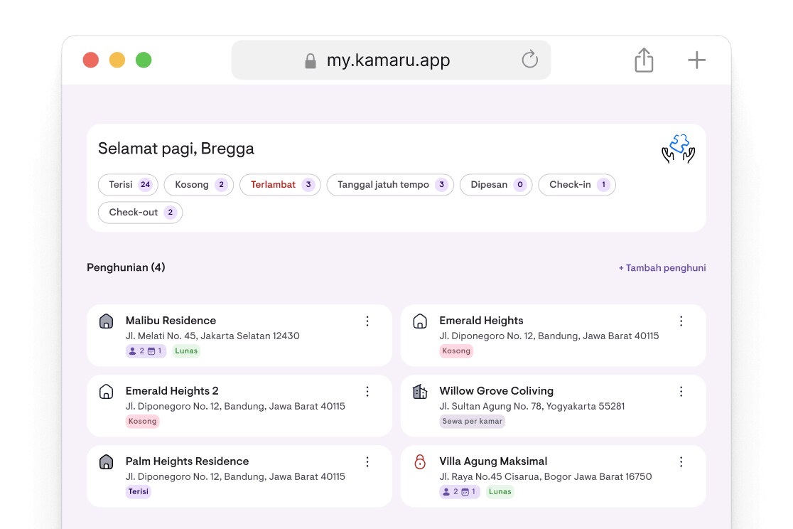Click Palm Heights Residence house icon
Screen dimensions: 793x529
pyautogui.click(x=106, y=461)
